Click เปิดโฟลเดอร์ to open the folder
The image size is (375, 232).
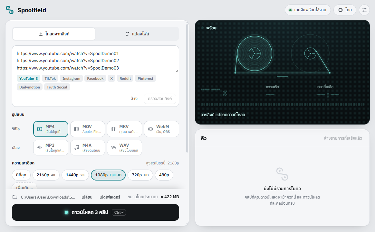[x=110, y=197]
